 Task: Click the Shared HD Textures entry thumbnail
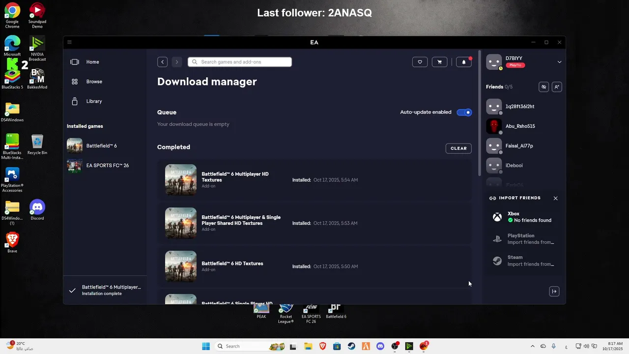[x=181, y=223]
